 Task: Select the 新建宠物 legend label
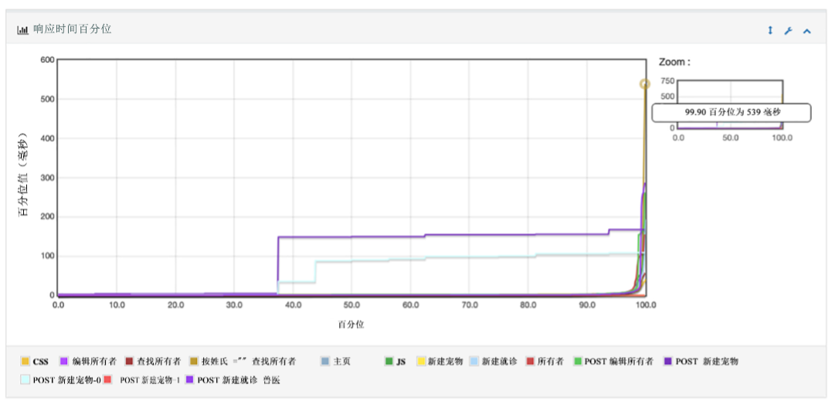click(445, 361)
